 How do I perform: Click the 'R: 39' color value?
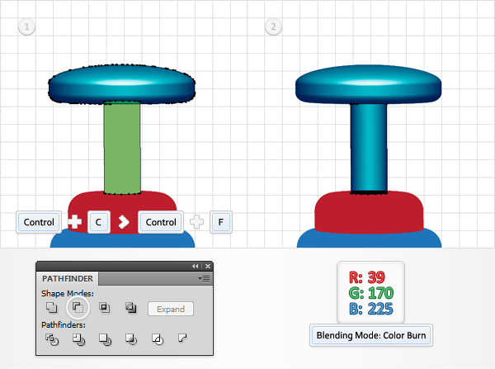click(x=367, y=277)
